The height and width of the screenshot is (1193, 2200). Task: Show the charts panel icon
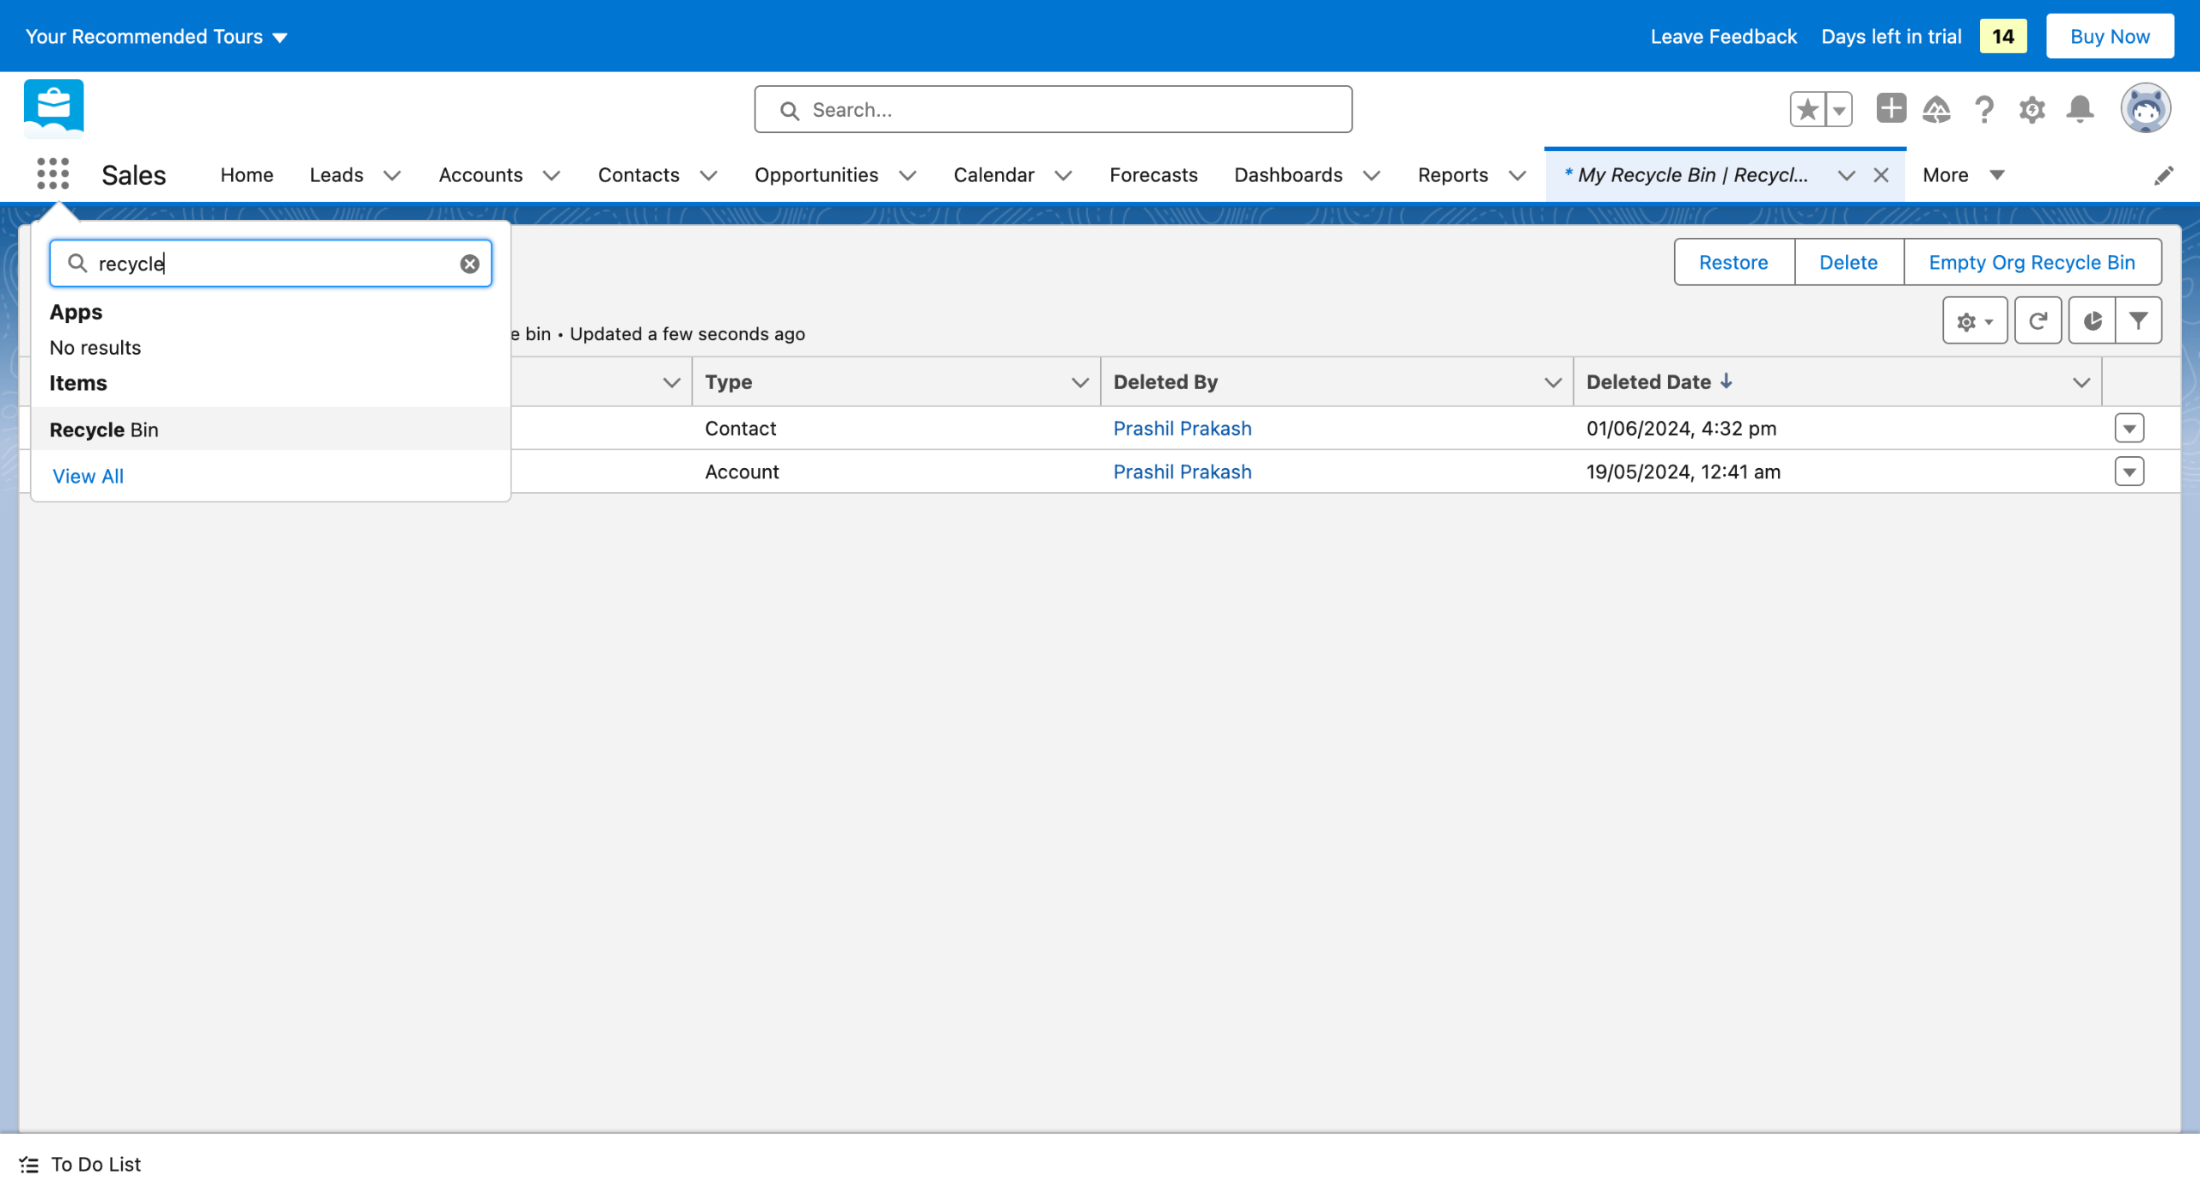pos(2093,321)
